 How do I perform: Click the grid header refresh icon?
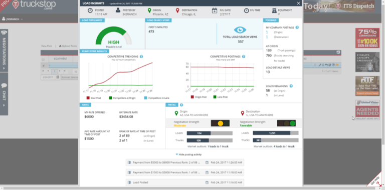338,52
